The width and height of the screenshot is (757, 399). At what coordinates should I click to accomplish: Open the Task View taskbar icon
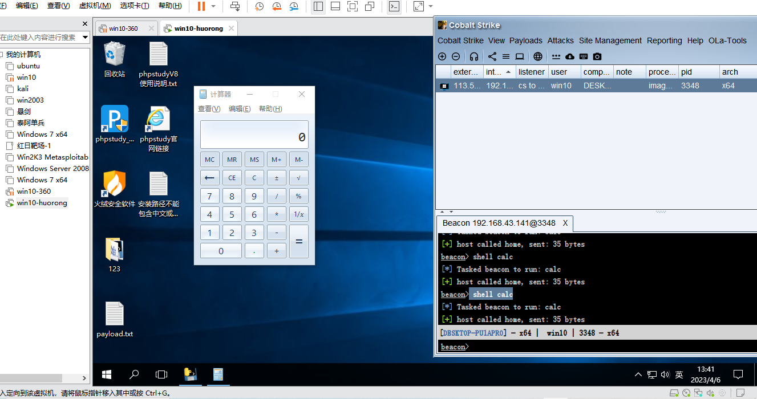(161, 374)
